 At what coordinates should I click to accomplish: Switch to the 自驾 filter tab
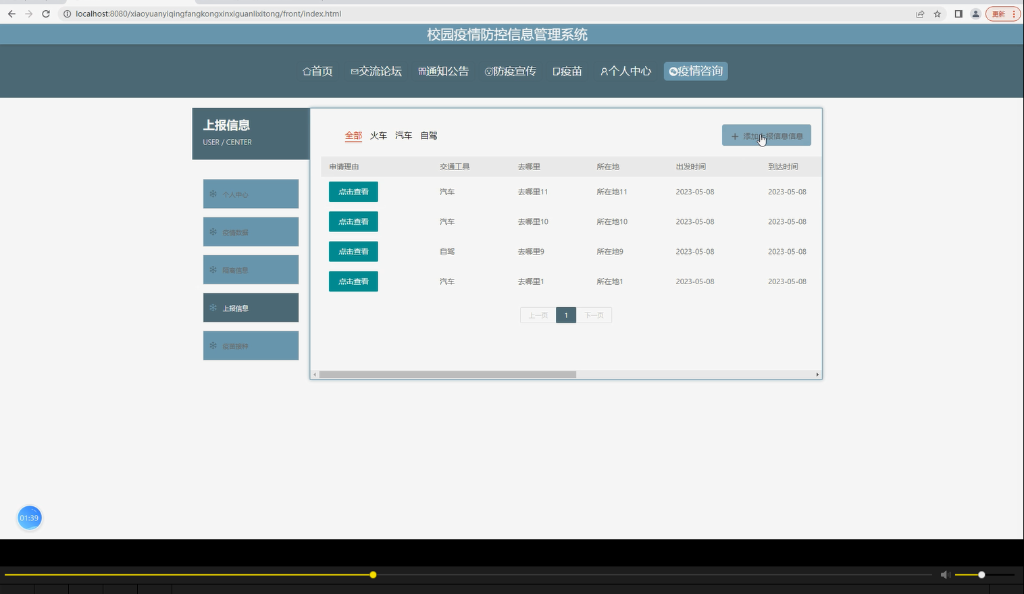tap(429, 136)
